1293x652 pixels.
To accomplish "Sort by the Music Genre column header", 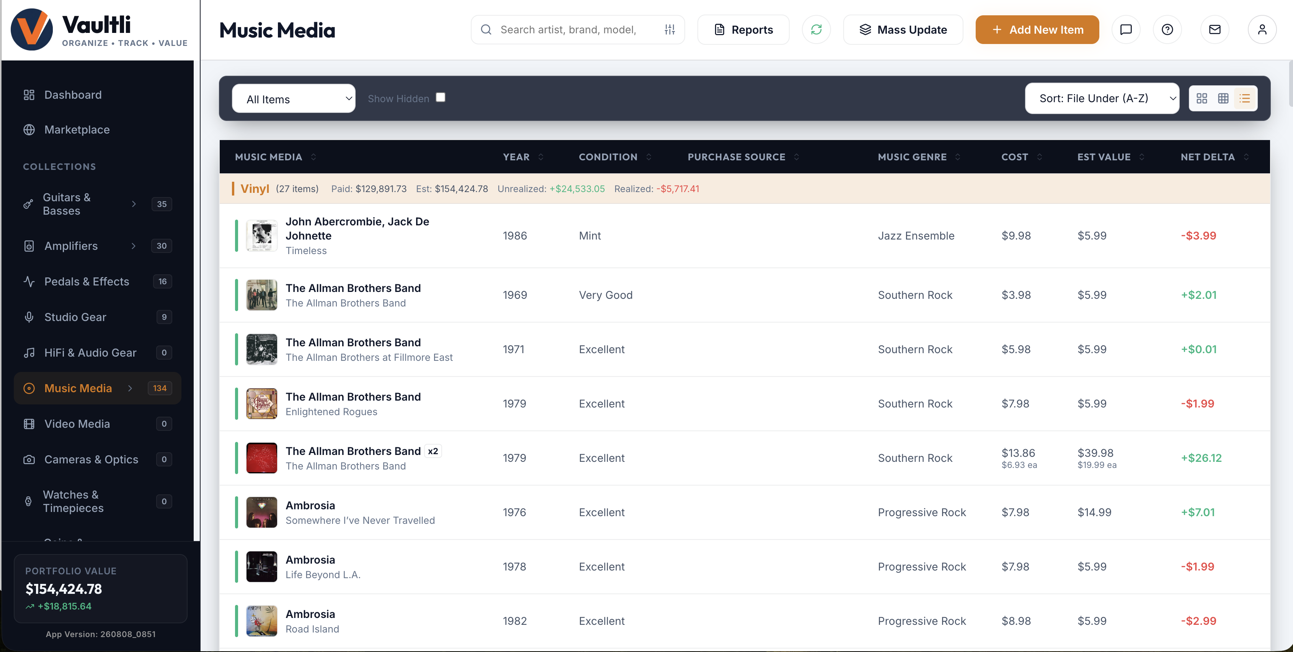I will [x=919, y=157].
